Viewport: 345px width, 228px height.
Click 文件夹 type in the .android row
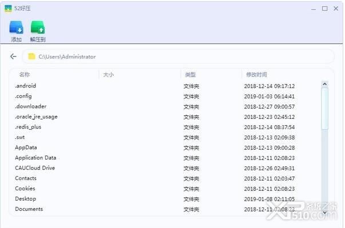pyautogui.click(x=192, y=86)
